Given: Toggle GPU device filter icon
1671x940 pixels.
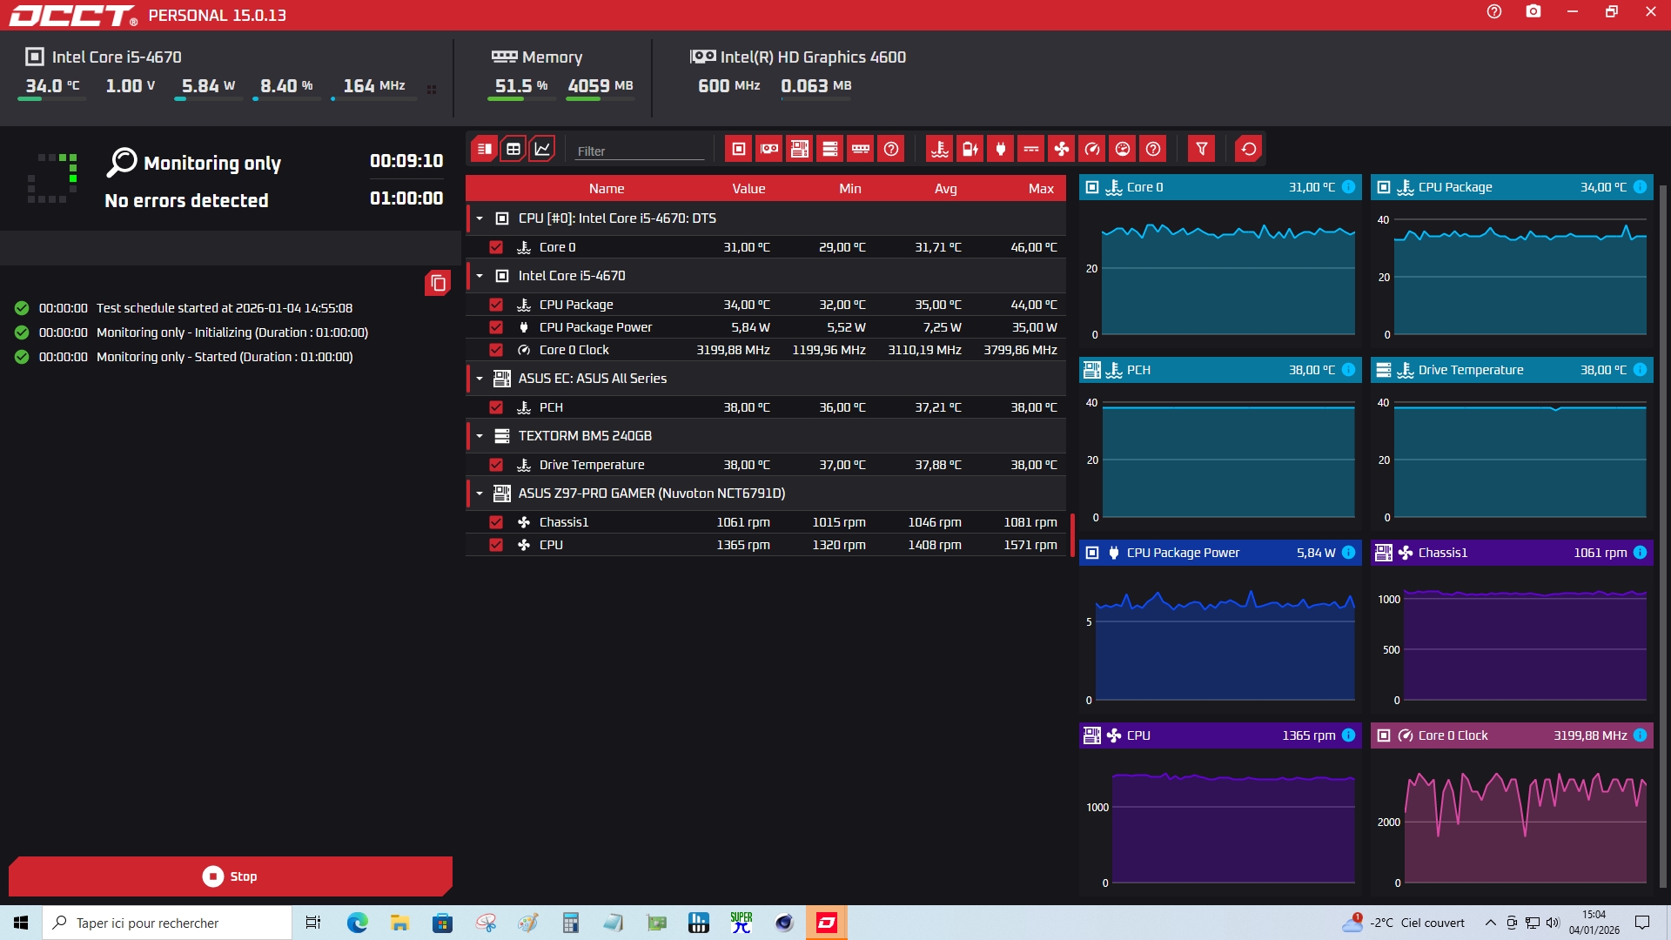Looking at the screenshot, I should [x=769, y=149].
